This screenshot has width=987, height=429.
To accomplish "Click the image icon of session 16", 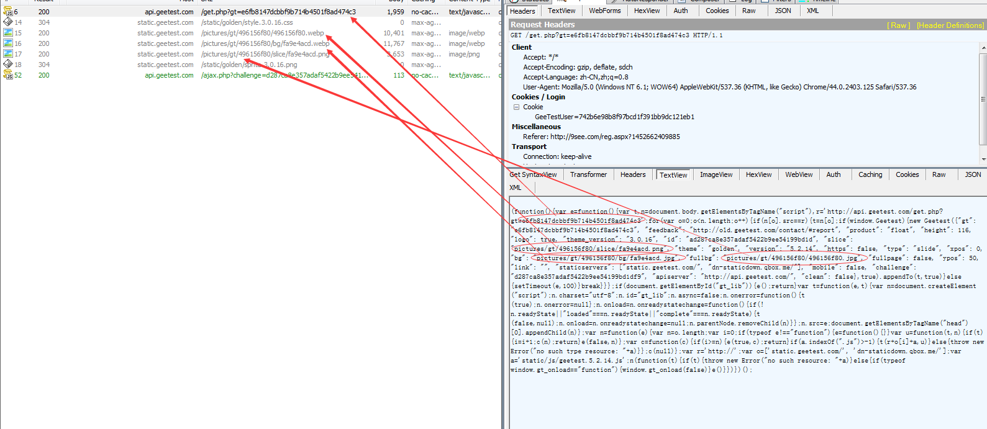I will tap(8, 43).
